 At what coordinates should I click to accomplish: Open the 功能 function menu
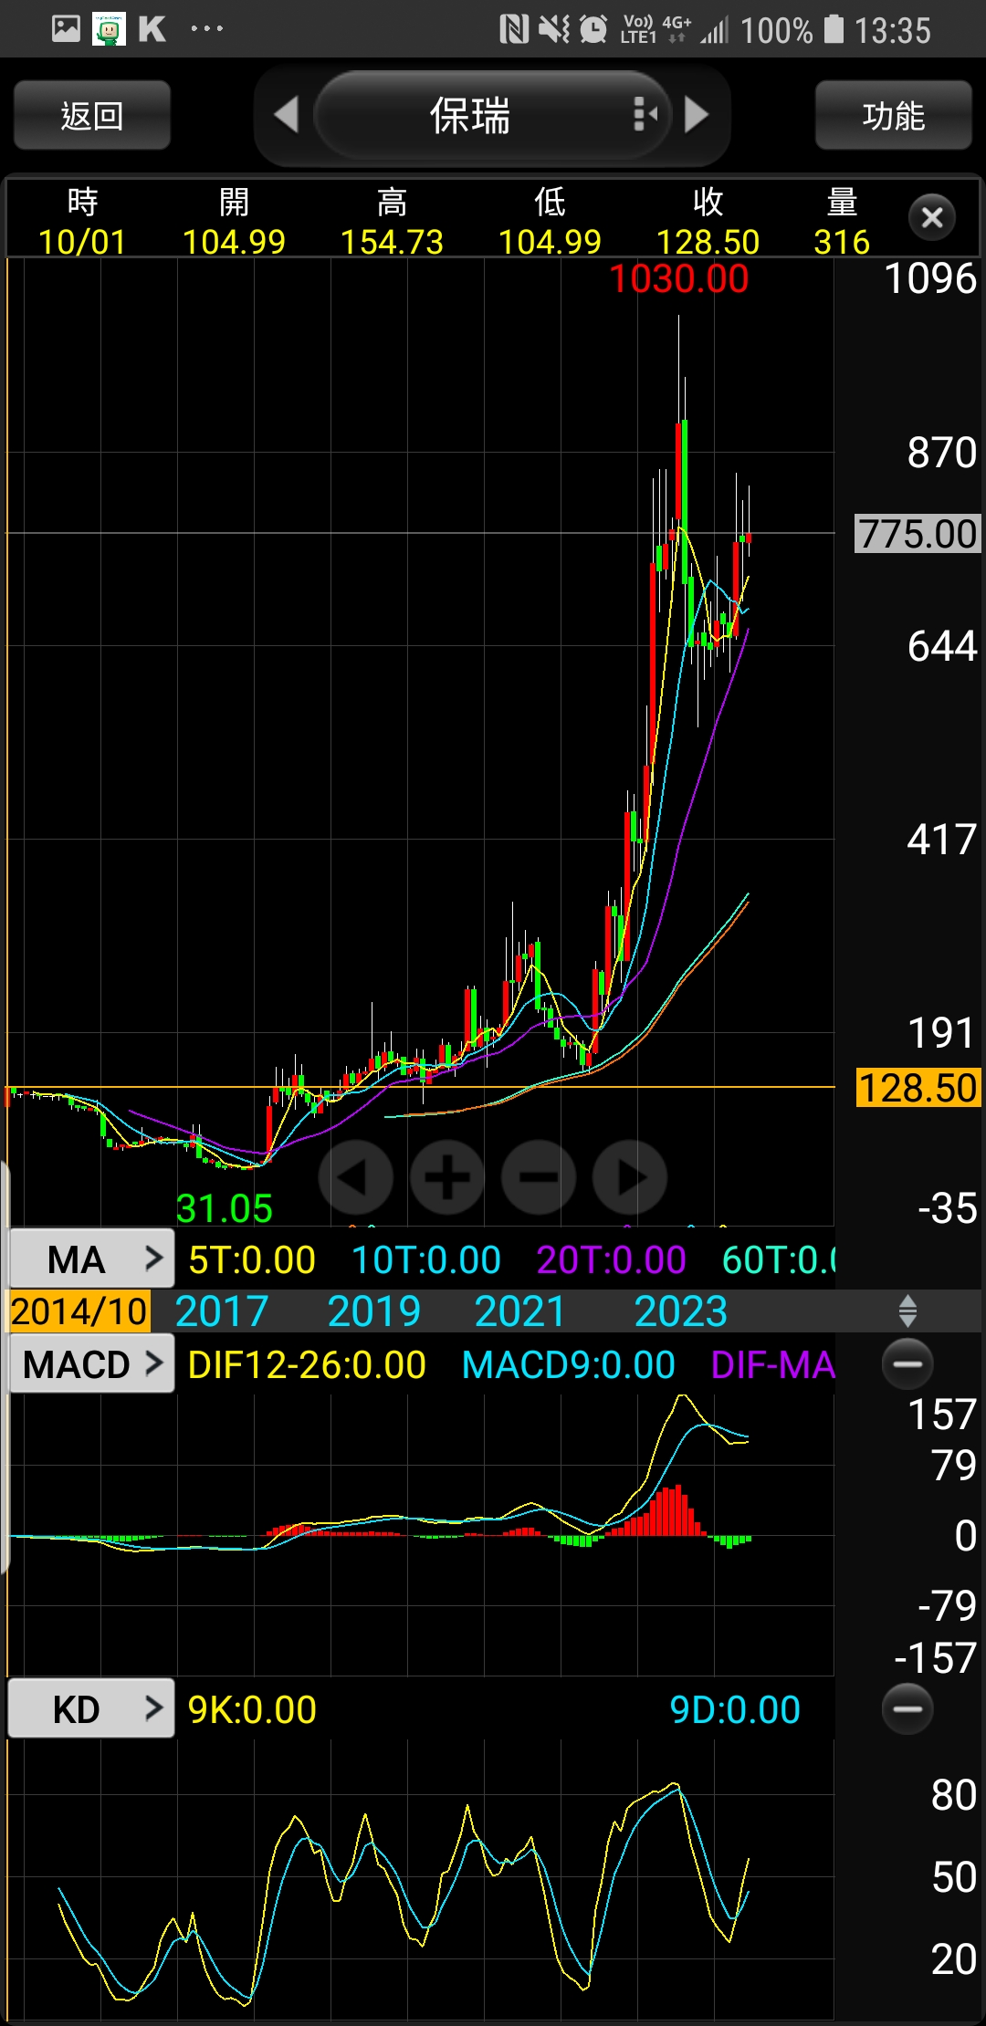pos(893,116)
